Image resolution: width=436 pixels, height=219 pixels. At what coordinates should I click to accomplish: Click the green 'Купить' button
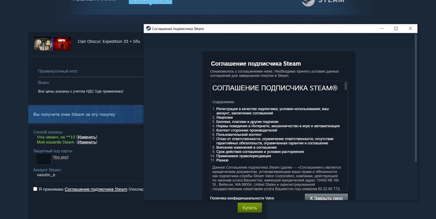click(x=250, y=208)
